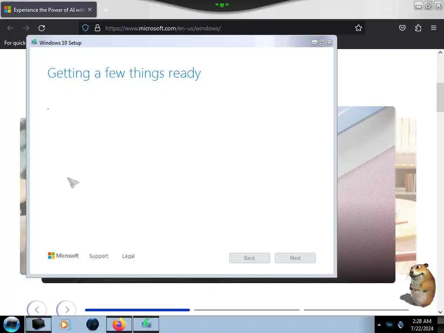The height and width of the screenshot is (333, 444).
Task: Open the tracking protection shield icon
Action: pyautogui.click(x=85, y=28)
